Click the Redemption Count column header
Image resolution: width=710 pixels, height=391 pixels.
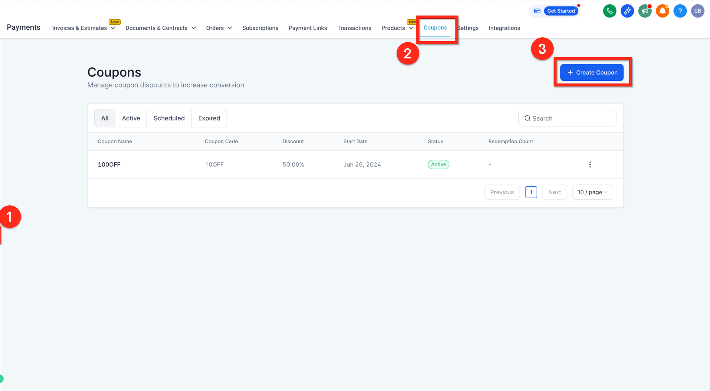[511, 142]
